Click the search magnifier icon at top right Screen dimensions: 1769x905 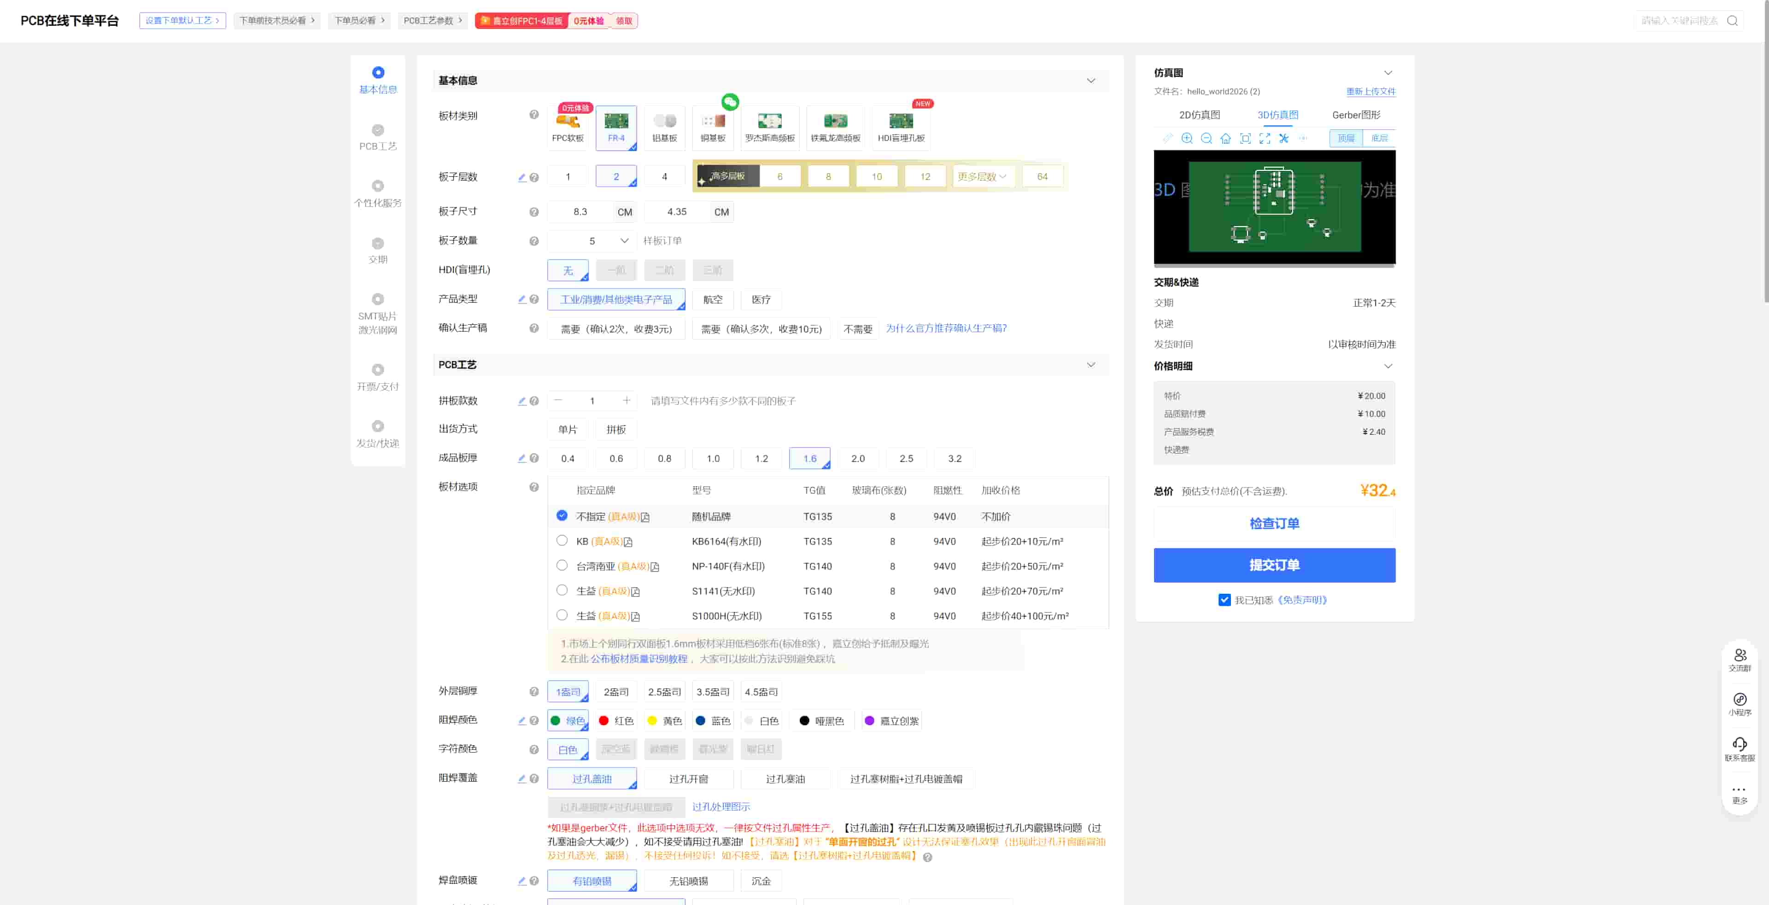(1732, 21)
